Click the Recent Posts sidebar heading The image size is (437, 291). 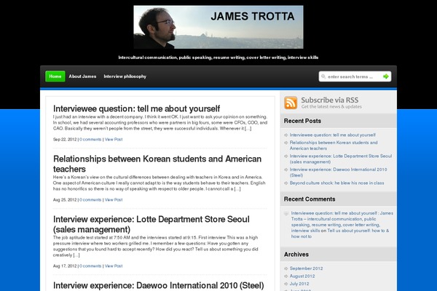click(302, 121)
